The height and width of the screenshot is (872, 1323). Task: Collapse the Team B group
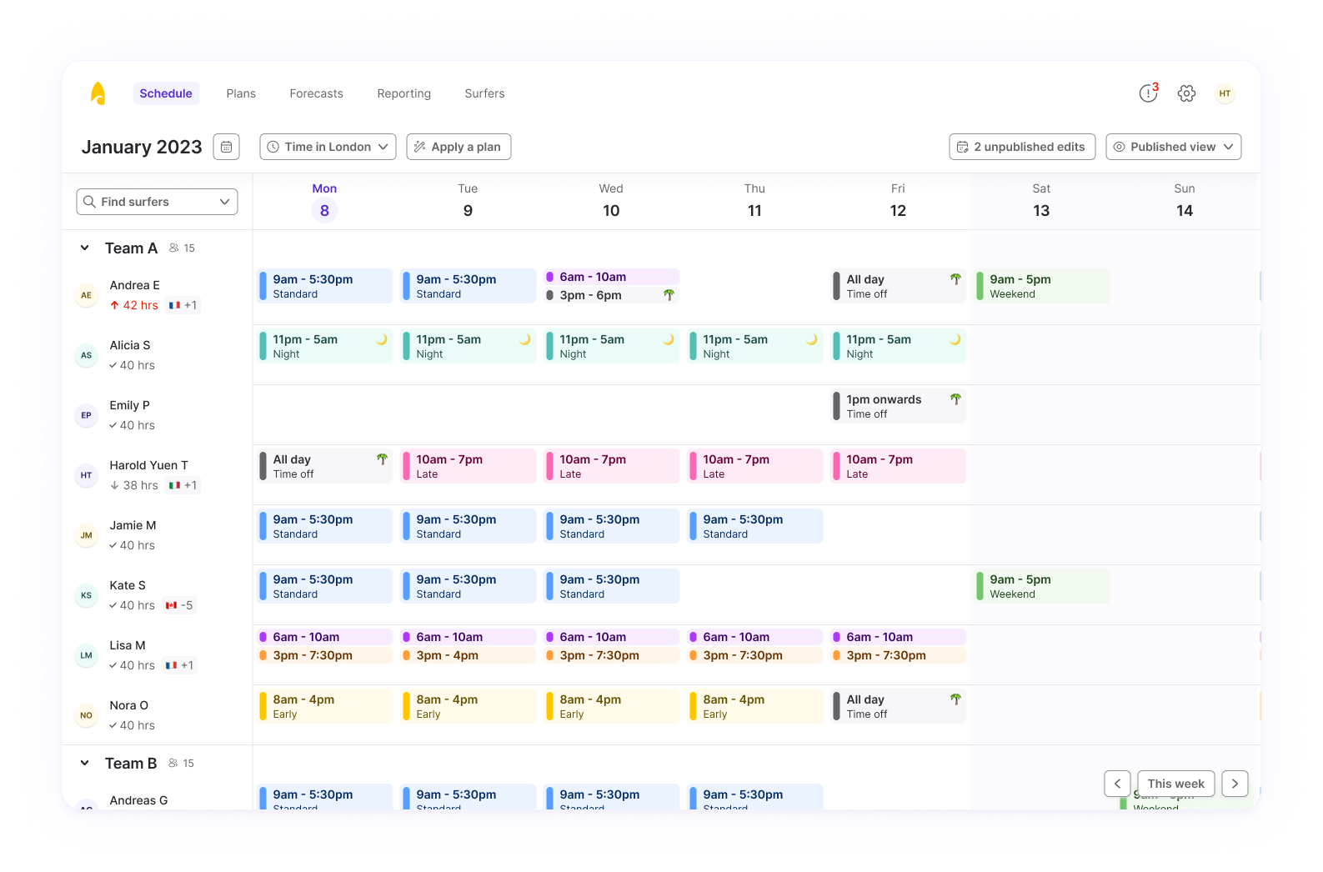pyautogui.click(x=85, y=764)
